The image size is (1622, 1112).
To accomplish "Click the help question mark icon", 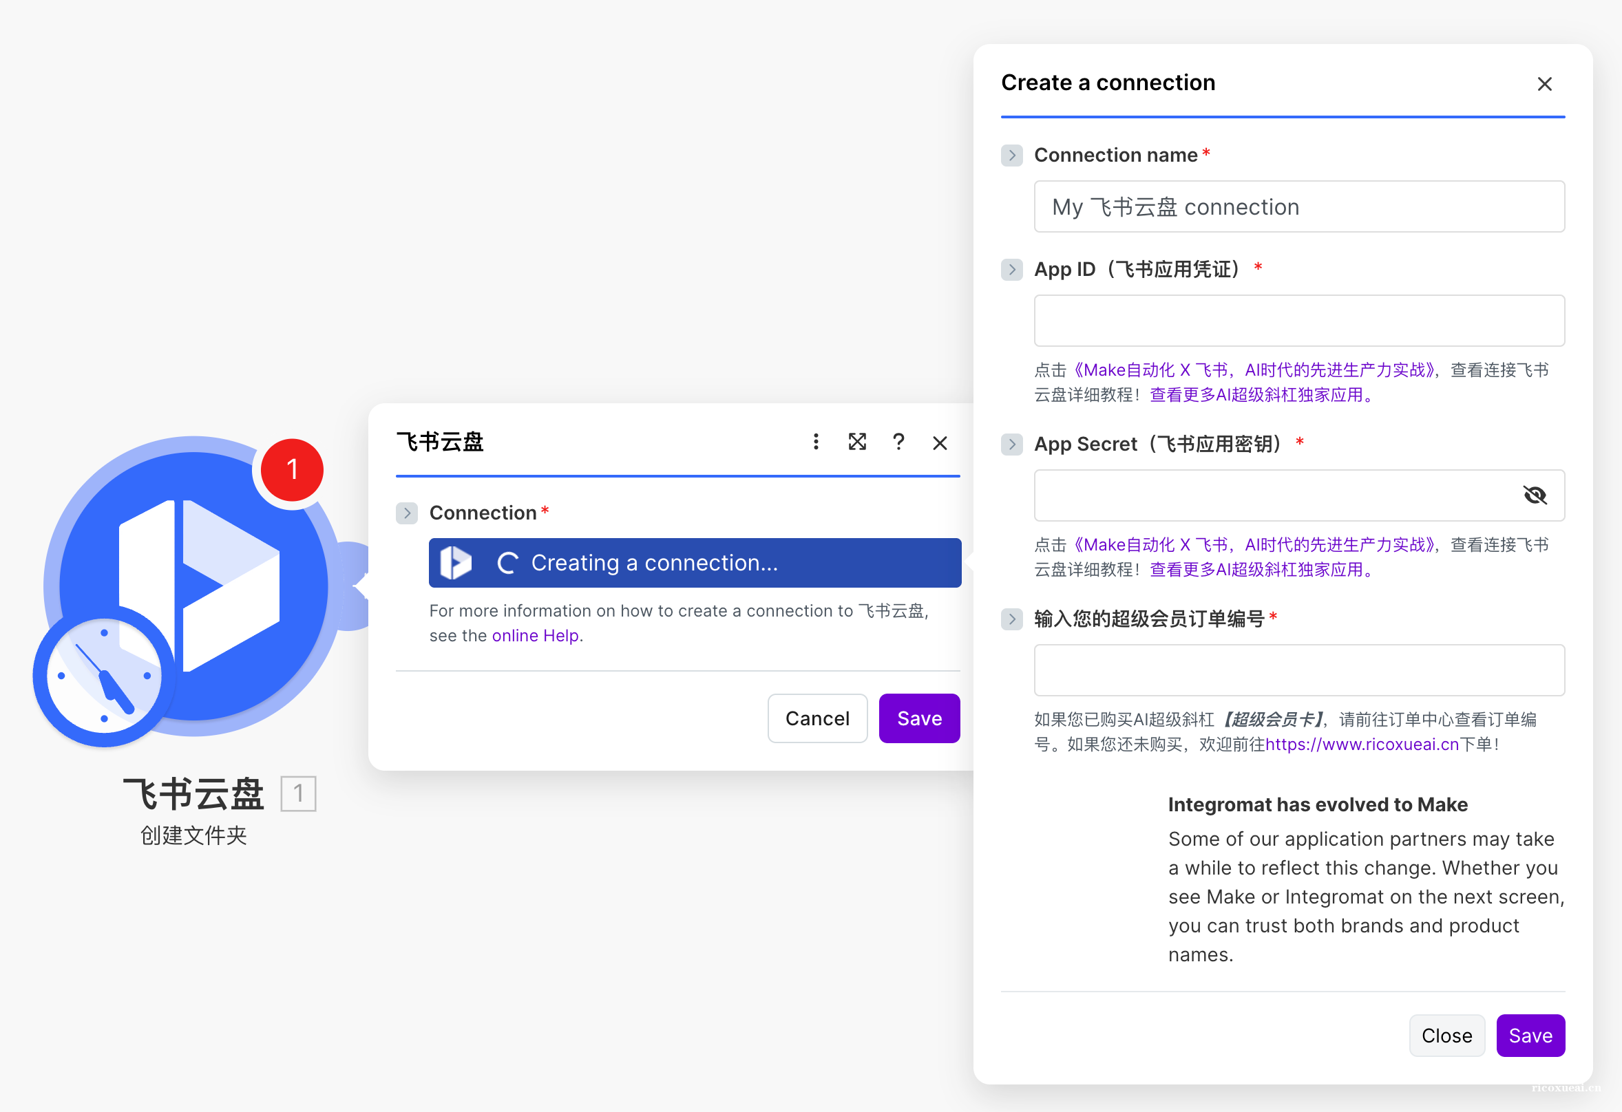I will [x=899, y=442].
